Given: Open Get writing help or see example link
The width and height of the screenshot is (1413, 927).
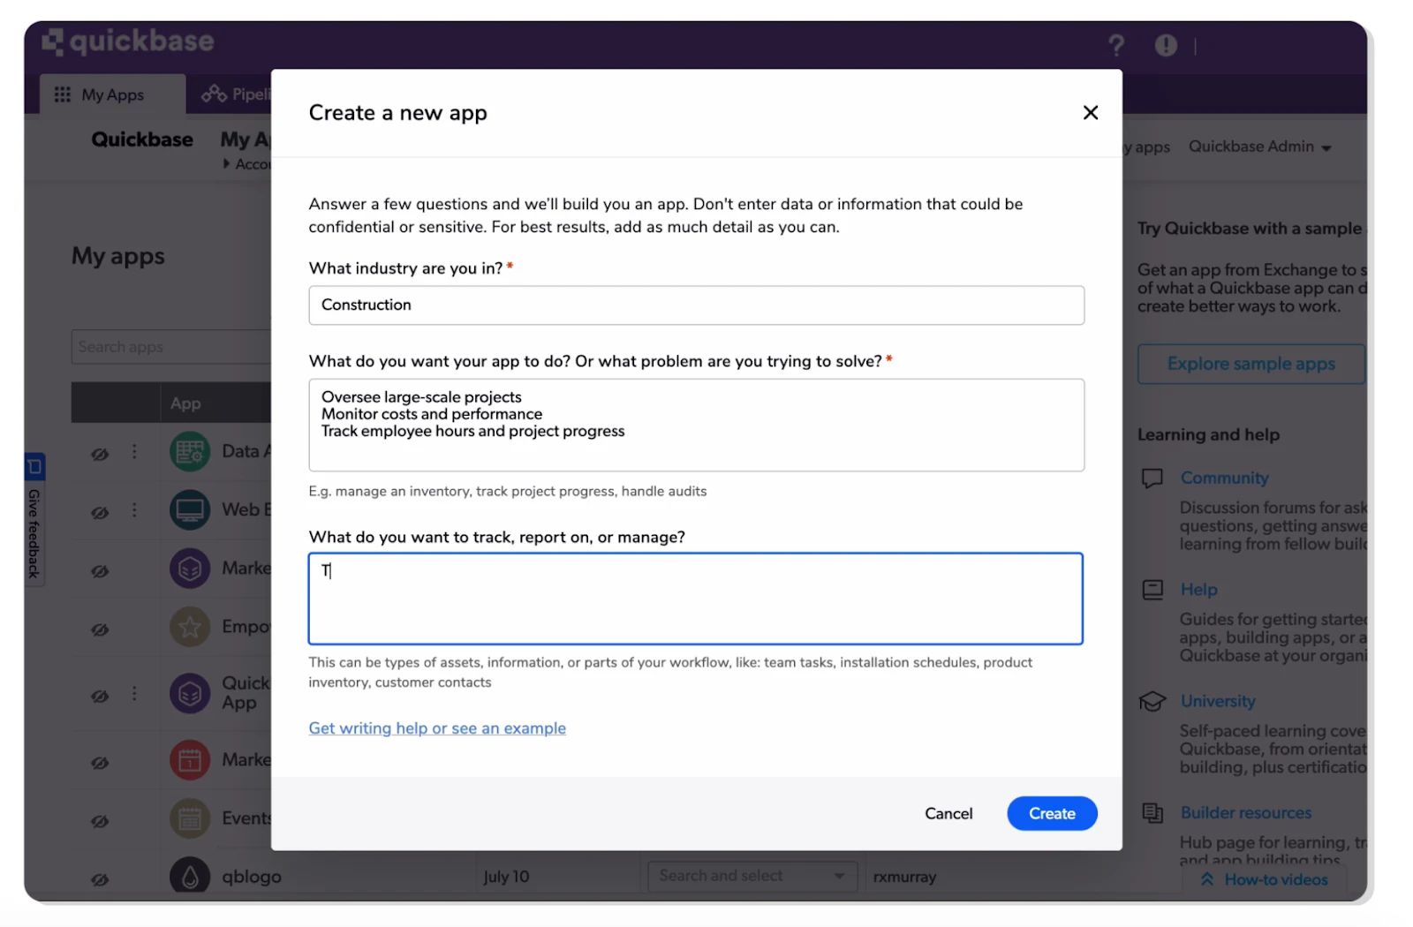Looking at the screenshot, I should tap(437, 728).
